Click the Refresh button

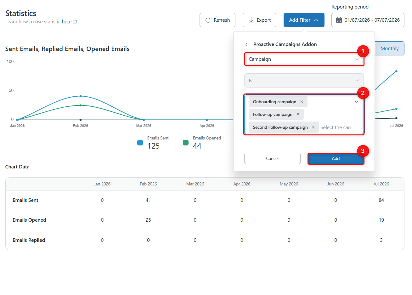[217, 20]
